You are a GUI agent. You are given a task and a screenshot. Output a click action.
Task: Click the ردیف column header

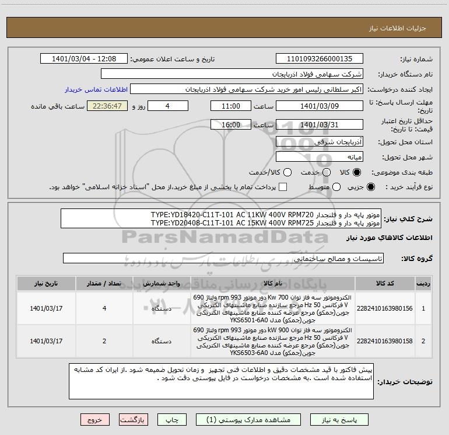[423, 284]
